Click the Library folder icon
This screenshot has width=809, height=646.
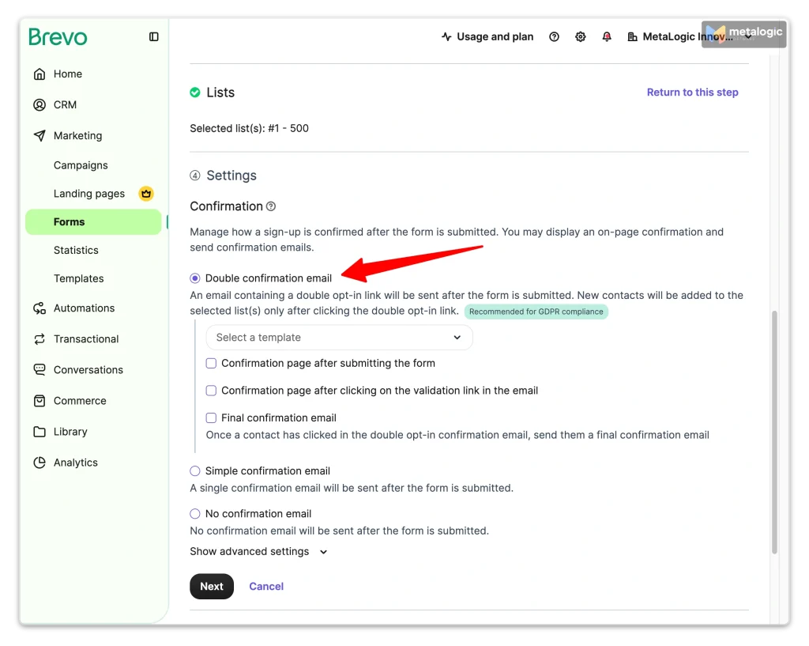[x=40, y=432]
